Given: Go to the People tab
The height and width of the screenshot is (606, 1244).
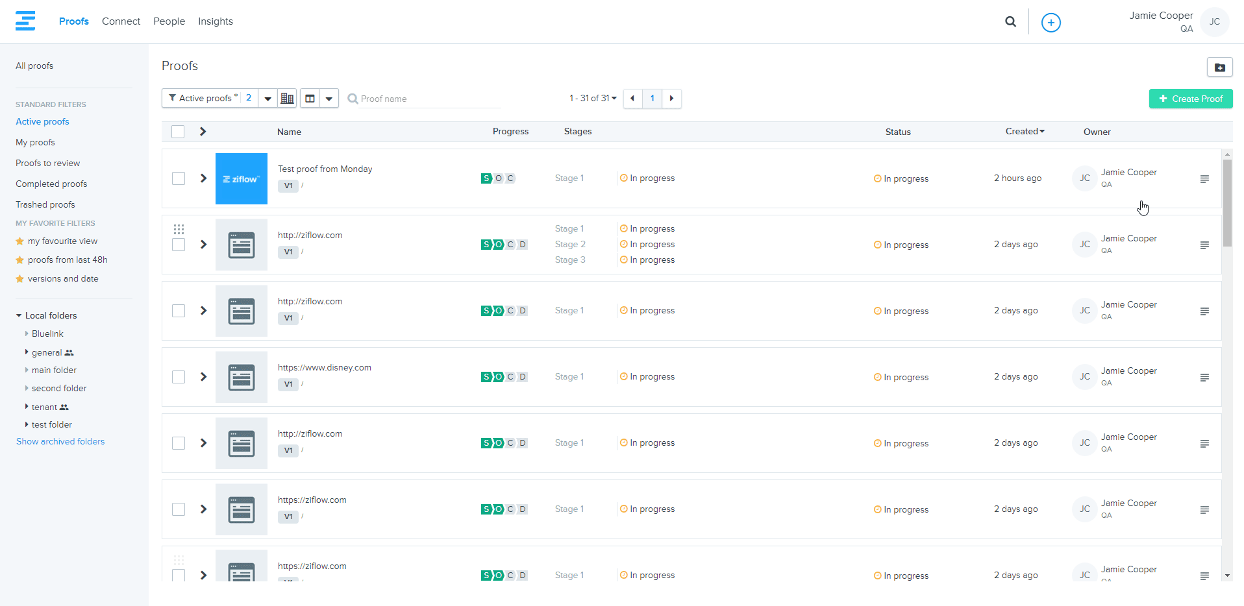Looking at the screenshot, I should pyautogui.click(x=169, y=21).
